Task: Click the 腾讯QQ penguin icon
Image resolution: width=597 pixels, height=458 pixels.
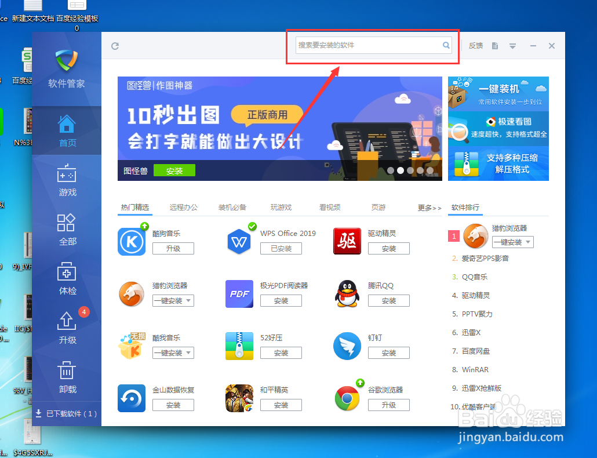Action: click(x=347, y=293)
